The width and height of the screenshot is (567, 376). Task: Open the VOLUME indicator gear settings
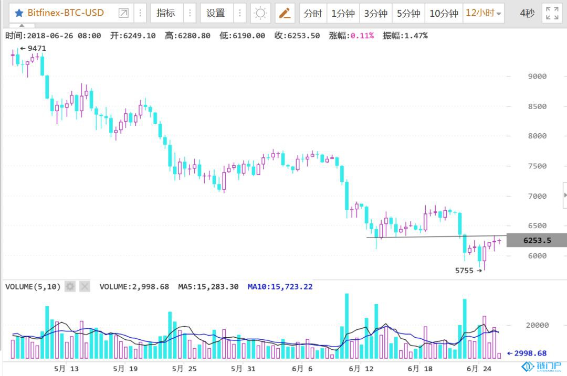point(70,287)
